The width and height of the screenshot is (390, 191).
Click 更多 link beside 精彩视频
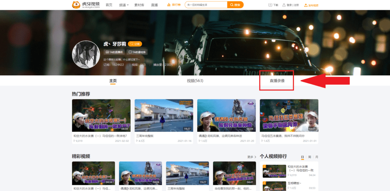point(252,157)
